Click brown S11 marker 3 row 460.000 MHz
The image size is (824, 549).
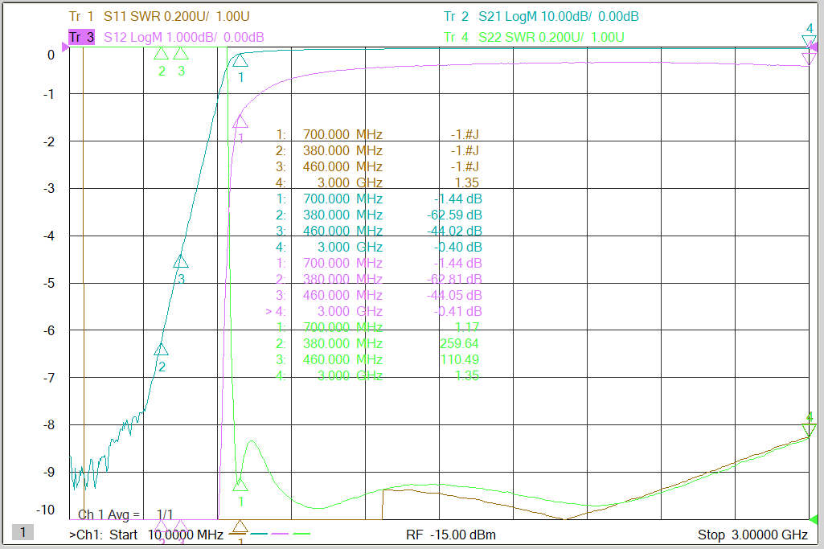pyautogui.click(x=378, y=166)
